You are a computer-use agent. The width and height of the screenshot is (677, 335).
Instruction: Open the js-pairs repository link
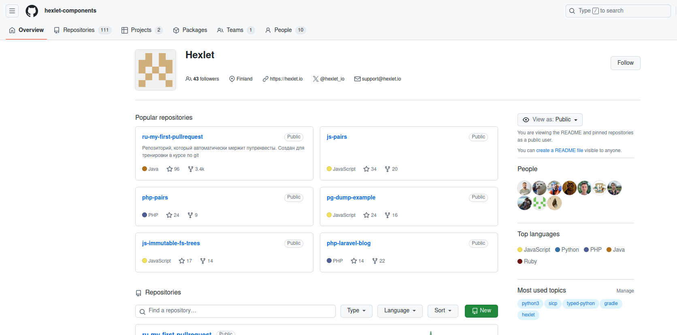[x=337, y=137]
